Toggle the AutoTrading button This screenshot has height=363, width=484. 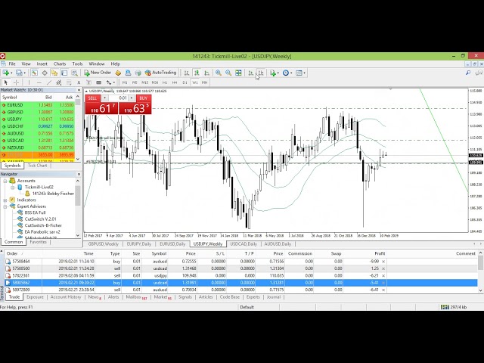(160, 73)
